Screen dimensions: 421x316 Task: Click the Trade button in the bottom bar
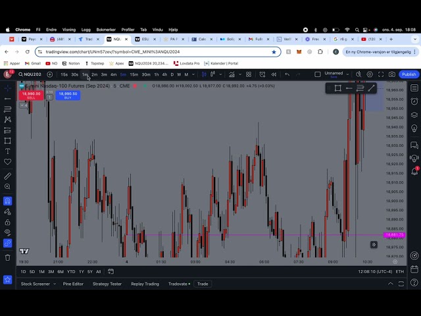point(203,284)
